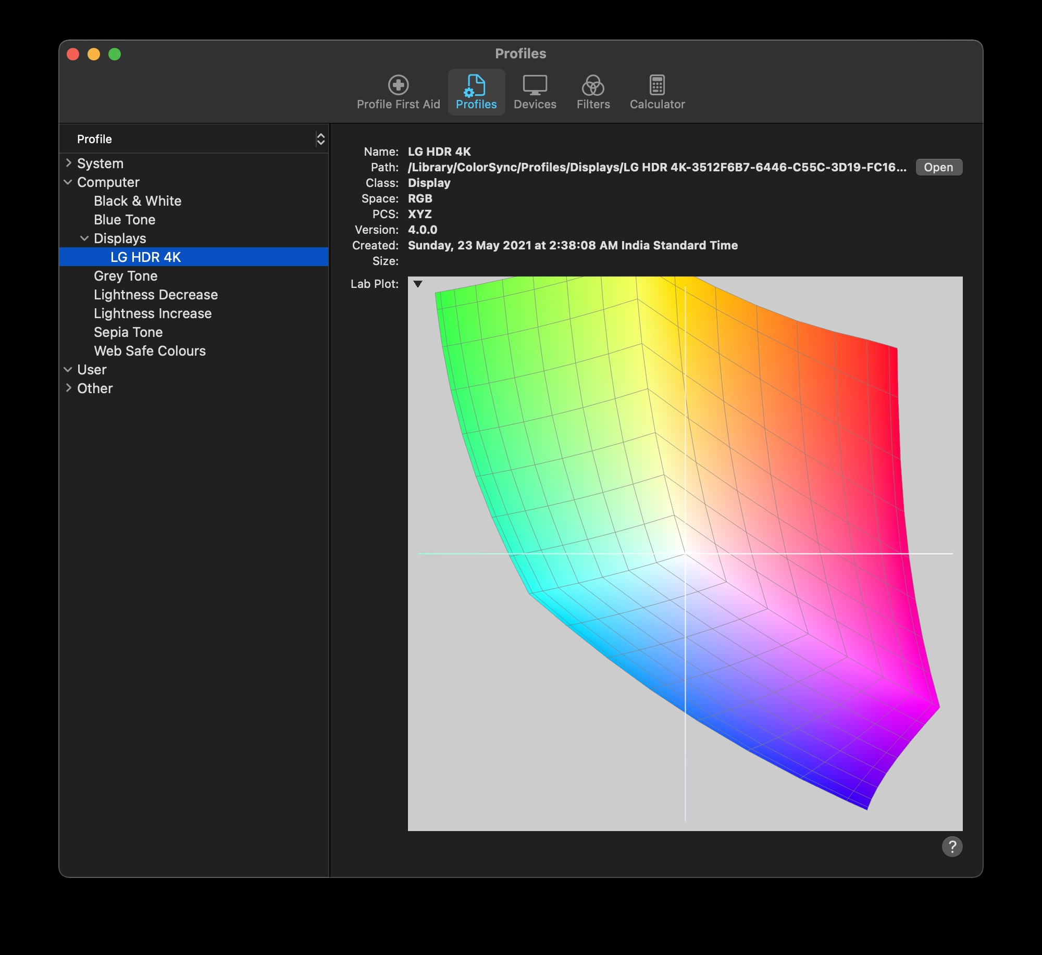Click the green zoom window button

115,54
